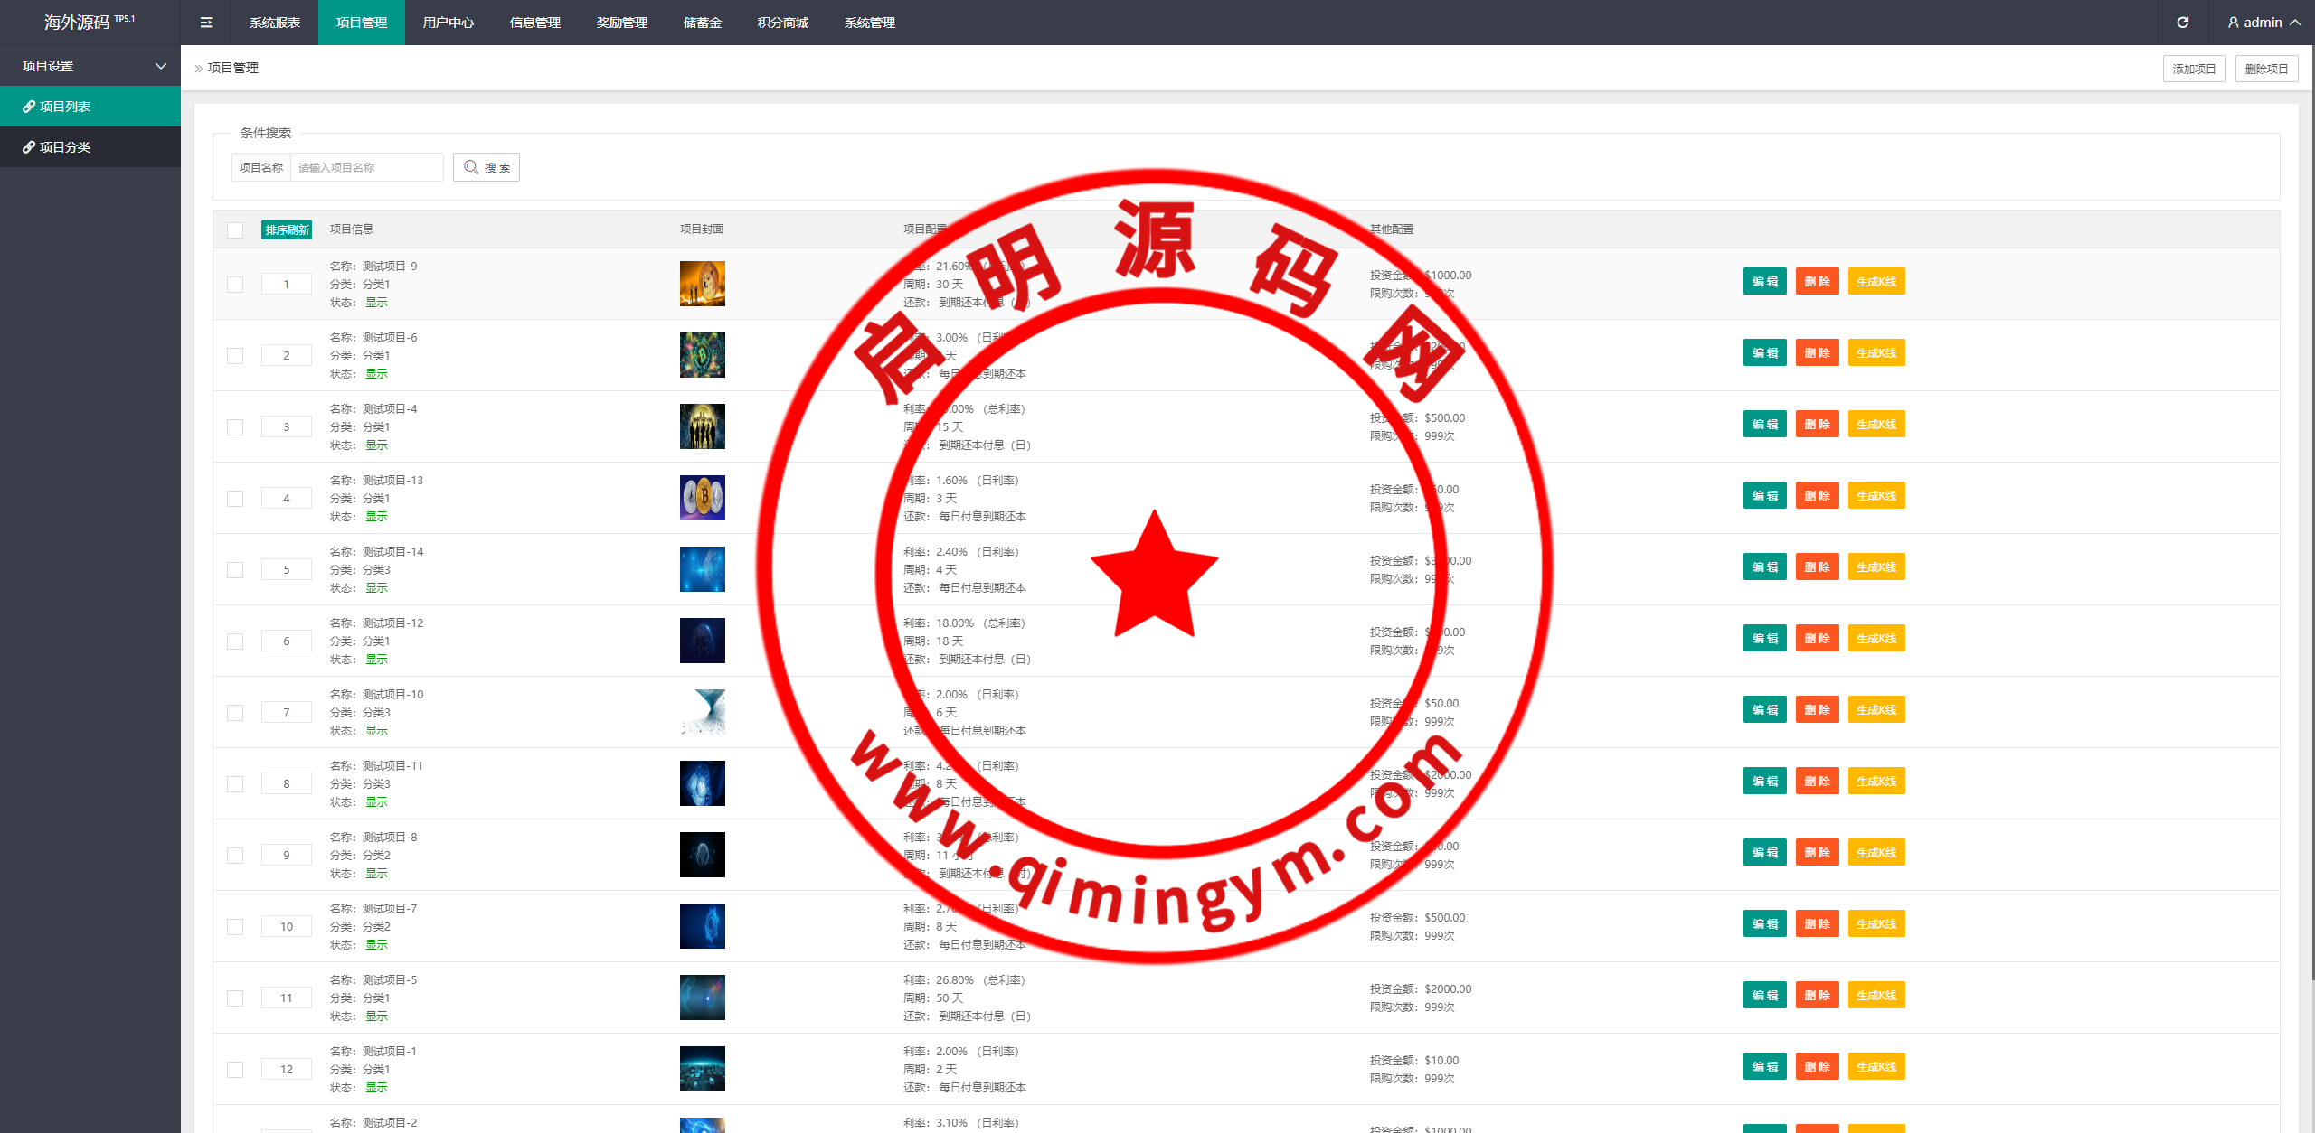2315x1133 pixels.
Task: Click the admin user icon
Action: click(2234, 23)
